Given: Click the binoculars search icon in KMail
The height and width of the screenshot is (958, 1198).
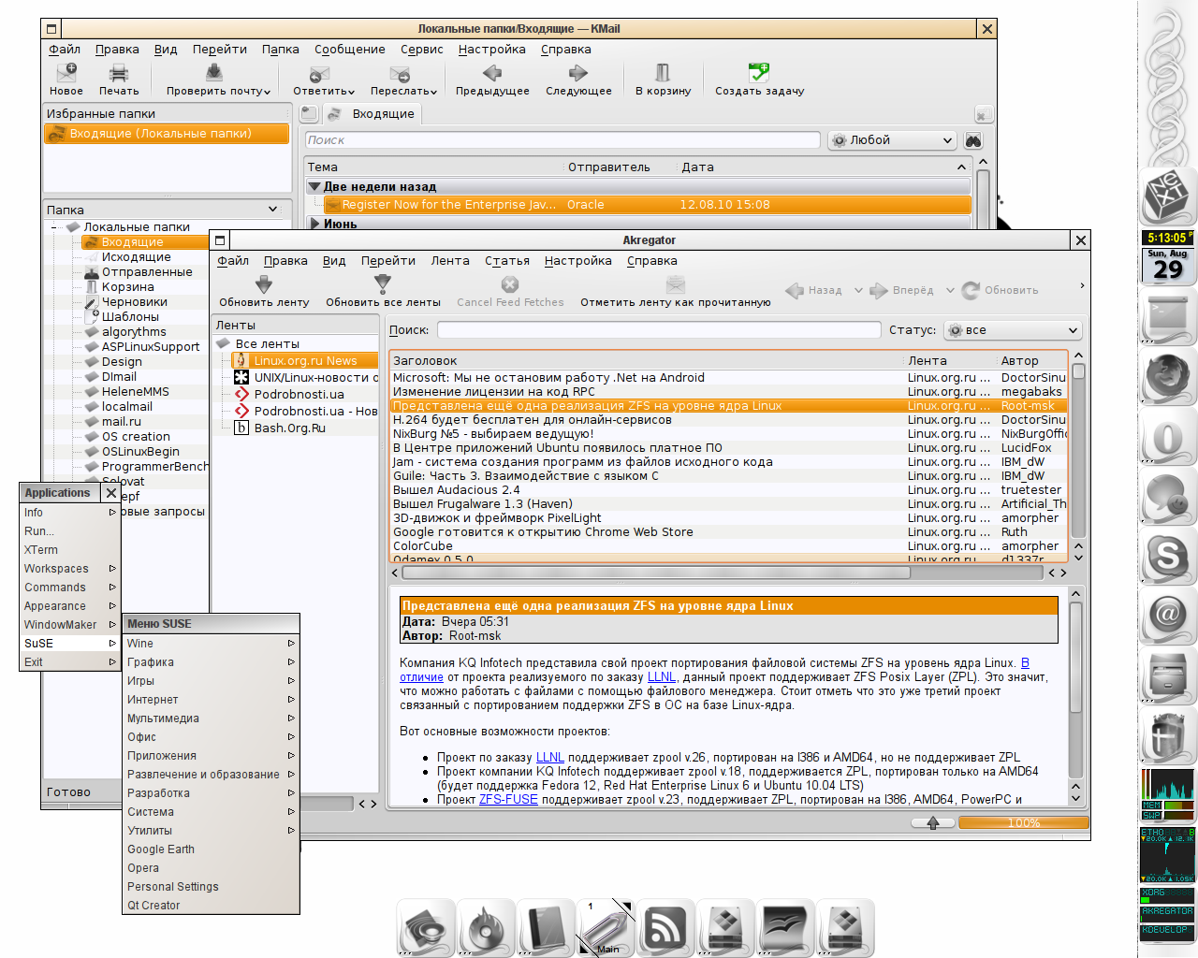Looking at the screenshot, I should [x=973, y=140].
